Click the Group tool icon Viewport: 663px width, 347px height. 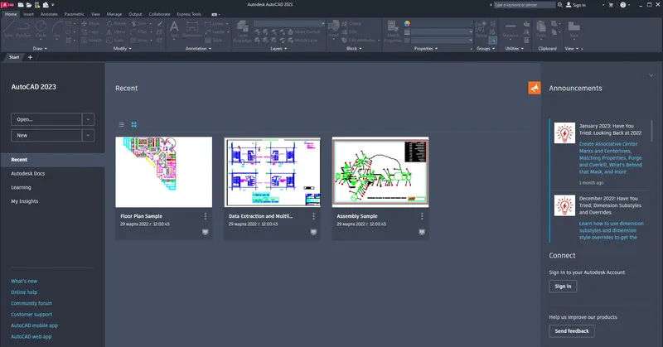coord(482,29)
